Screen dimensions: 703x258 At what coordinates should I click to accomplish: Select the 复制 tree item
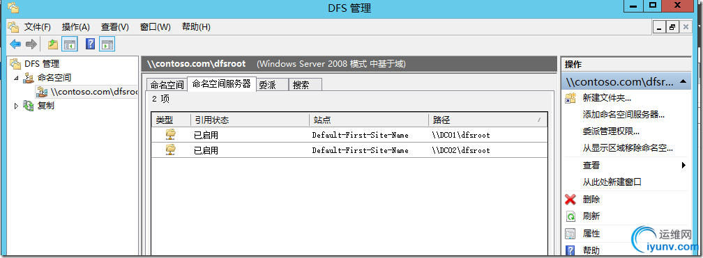pyautogui.click(x=46, y=106)
